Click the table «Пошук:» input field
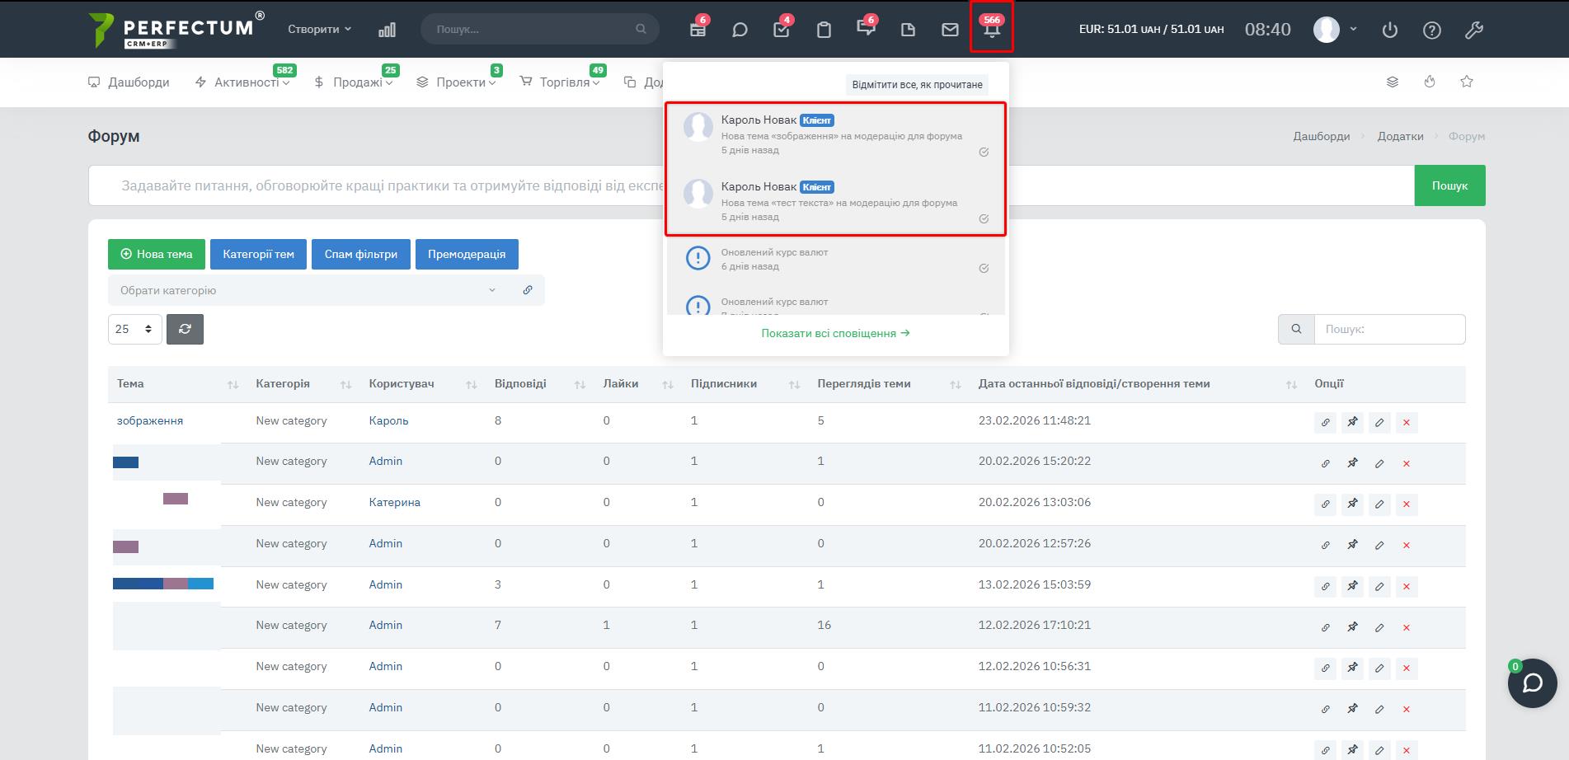 click(1389, 329)
